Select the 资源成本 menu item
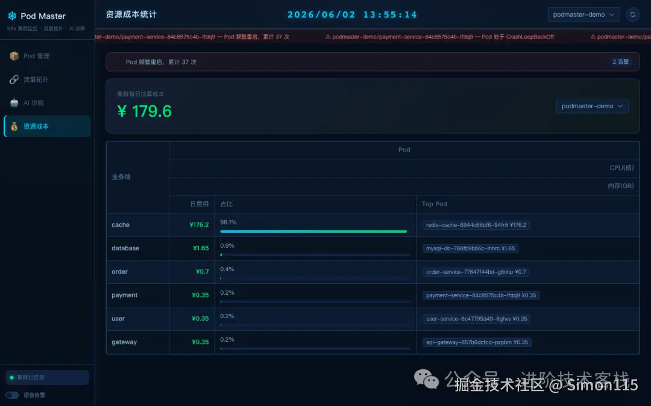Image resolution: width=651 pixels, height=406 pixels. click(x=47, y=126)
